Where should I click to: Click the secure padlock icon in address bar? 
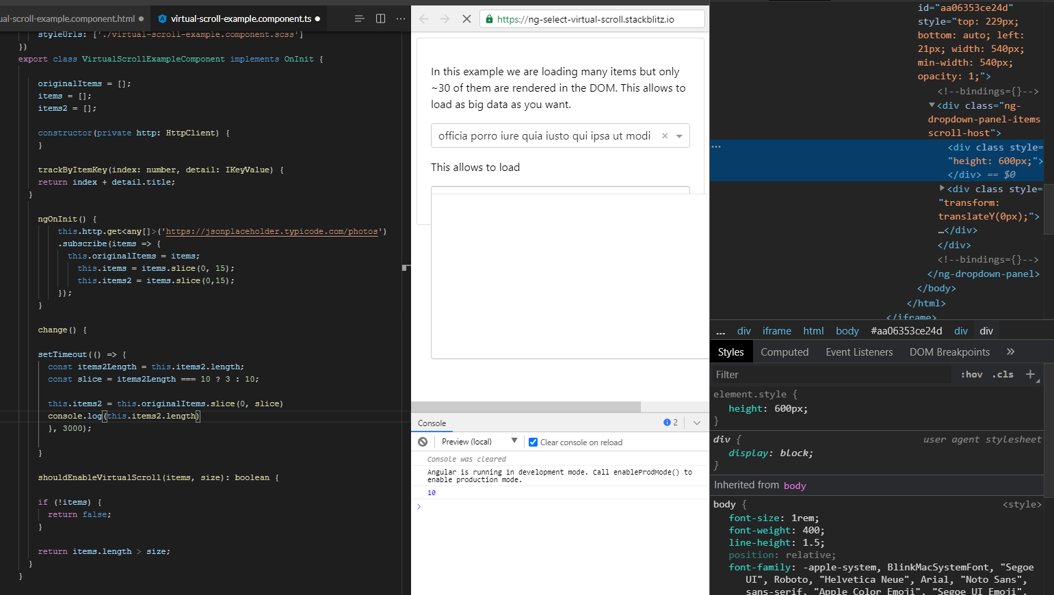click(x=489, y=18)
